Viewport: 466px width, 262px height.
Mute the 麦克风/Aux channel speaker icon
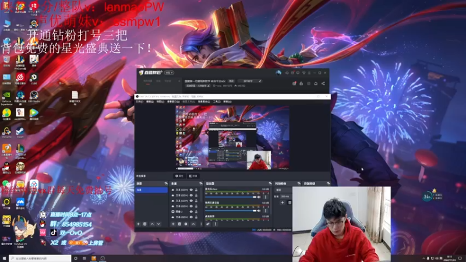tap(259, 197)
